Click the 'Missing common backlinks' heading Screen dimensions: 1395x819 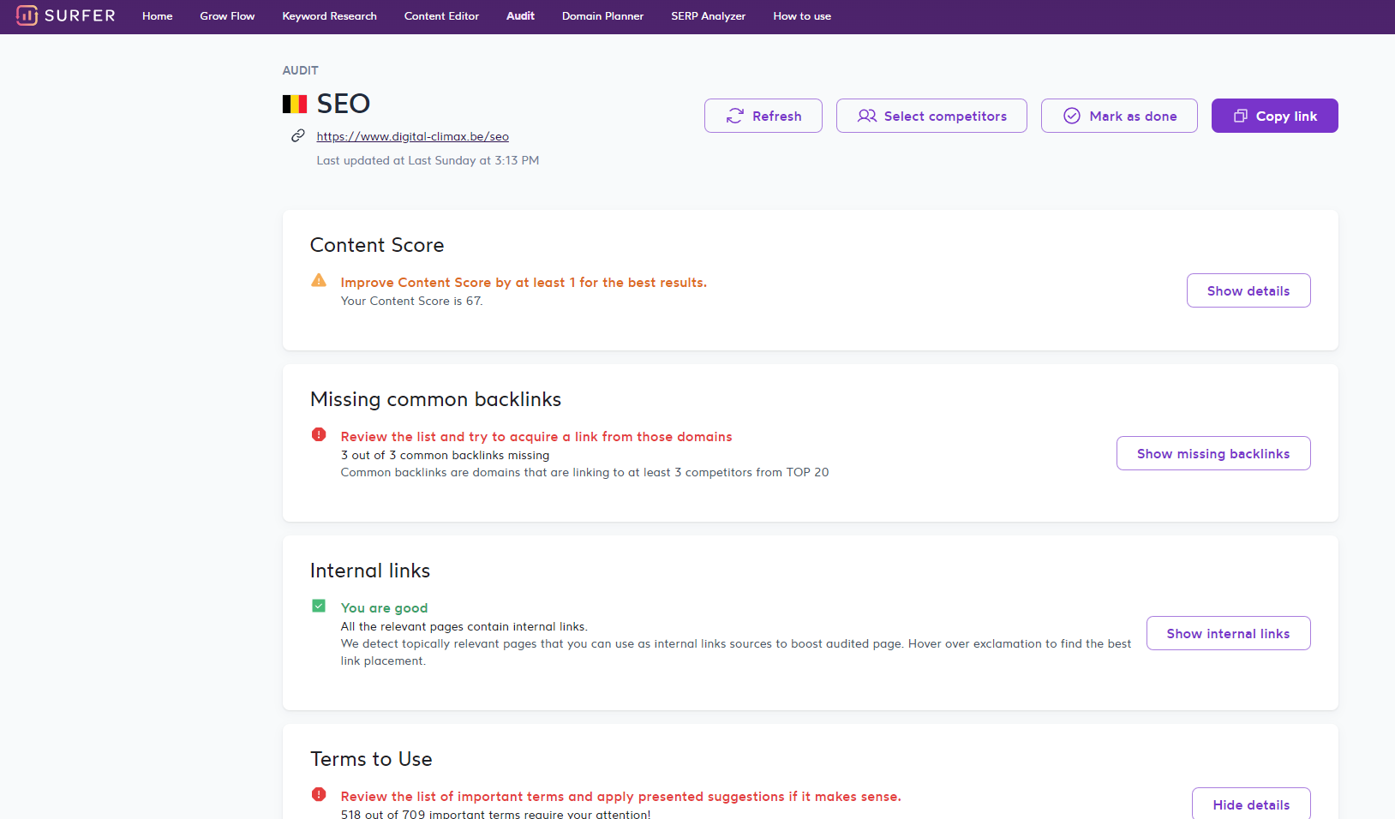click(x=435, y=399)
